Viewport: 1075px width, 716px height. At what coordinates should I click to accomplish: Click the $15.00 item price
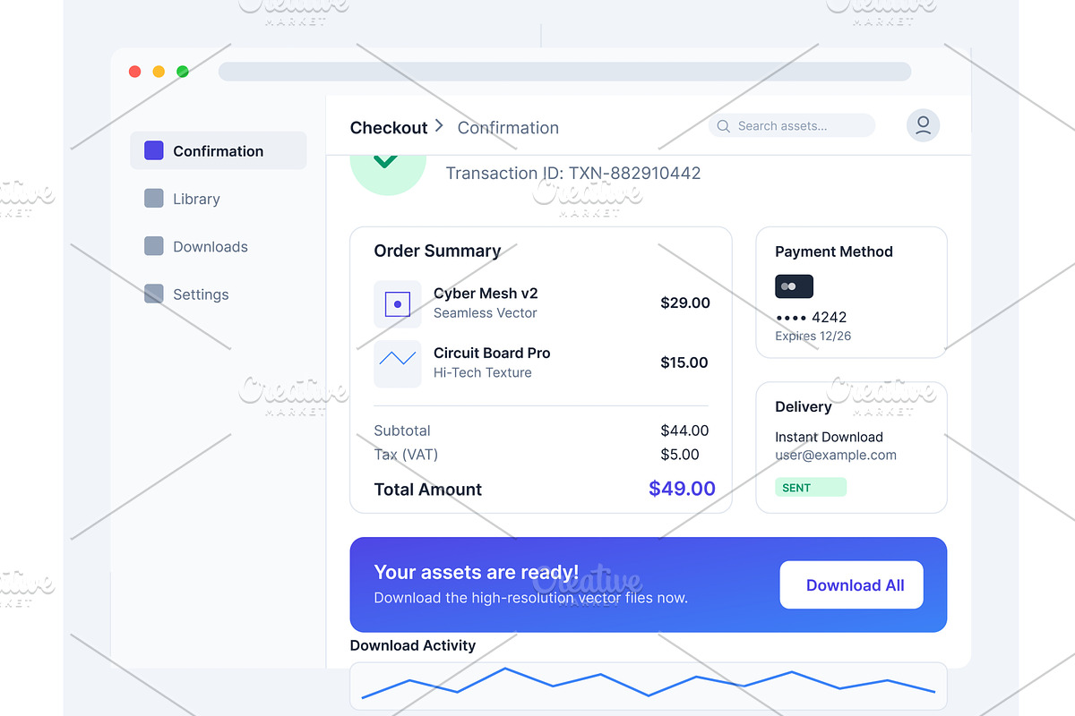coord(684,362)
